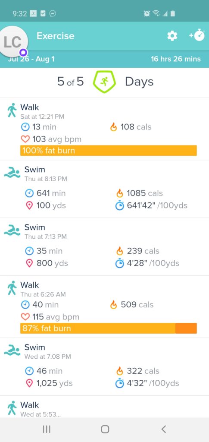
Task: Tap the Android home button
Action: click(105, 429)
